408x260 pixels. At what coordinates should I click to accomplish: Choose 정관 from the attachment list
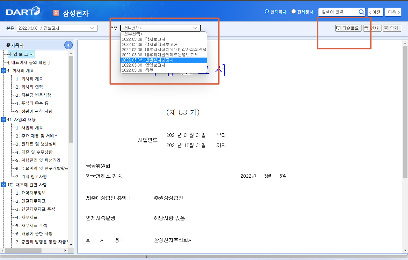pos(164,70)
